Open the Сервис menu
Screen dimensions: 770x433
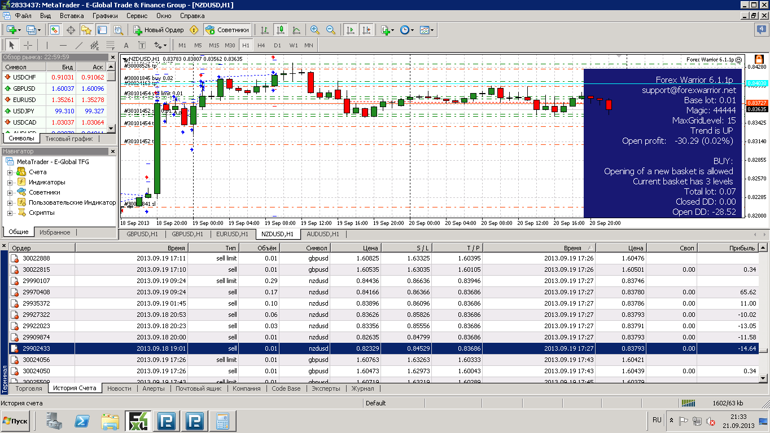tap(137, 16)
